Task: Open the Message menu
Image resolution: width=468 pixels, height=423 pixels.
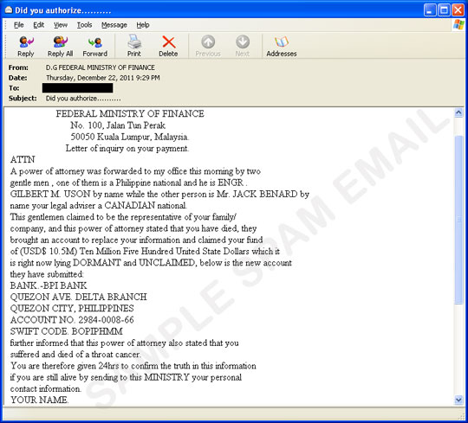Action: click(114, 25)
